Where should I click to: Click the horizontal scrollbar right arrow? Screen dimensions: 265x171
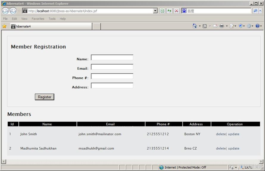pos(261,161)
